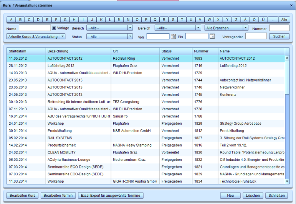
Task: Sort by Bezeichnung column header
Action: pyautogui.click(x=78, y=51)
